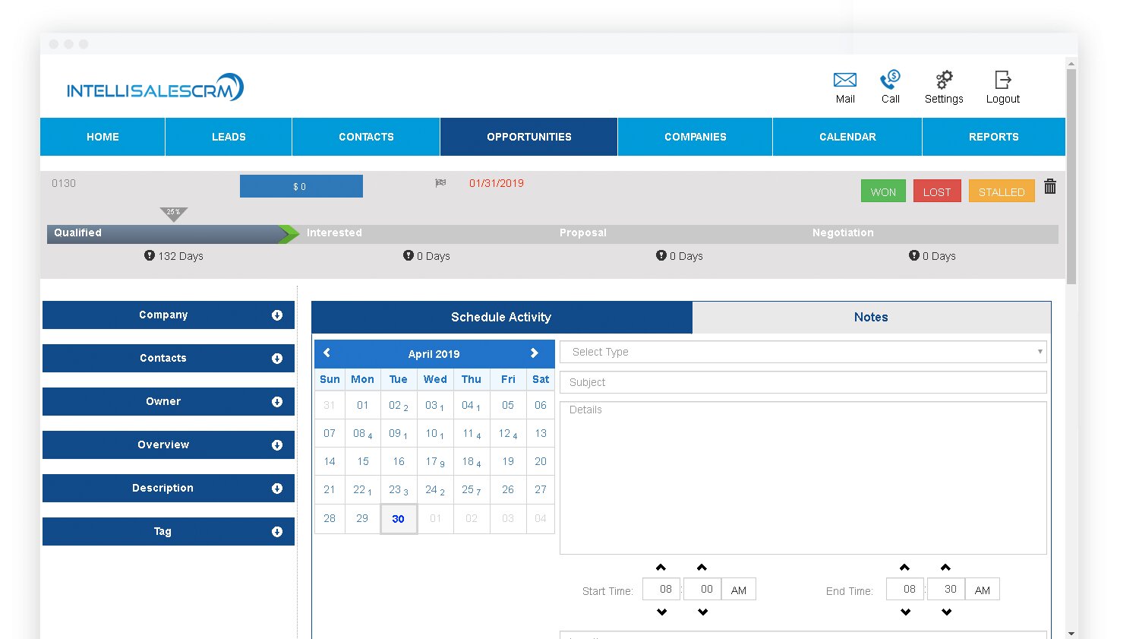Click the flag icon beside close date

pyautogui.click(x=440, y=183)
